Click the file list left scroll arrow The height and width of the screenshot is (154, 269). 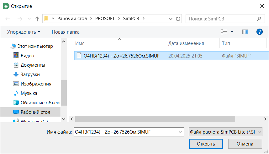coord(72,119)
